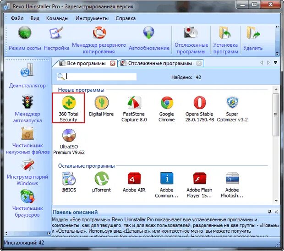Open toolbar options dropdown at bottom right
Image resolution: width=284 pixels, height=251 pixels.
tap(277, 54)
